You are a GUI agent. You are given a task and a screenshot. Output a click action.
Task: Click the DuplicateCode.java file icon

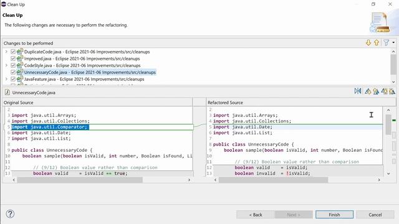[x=20, y=52]
